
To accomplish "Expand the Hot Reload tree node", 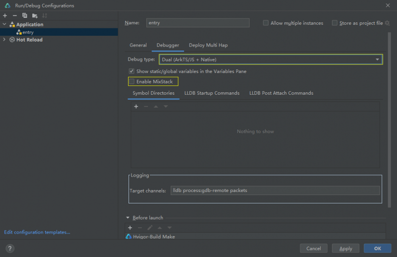I will pyautogui.click(x=4, y=40).
